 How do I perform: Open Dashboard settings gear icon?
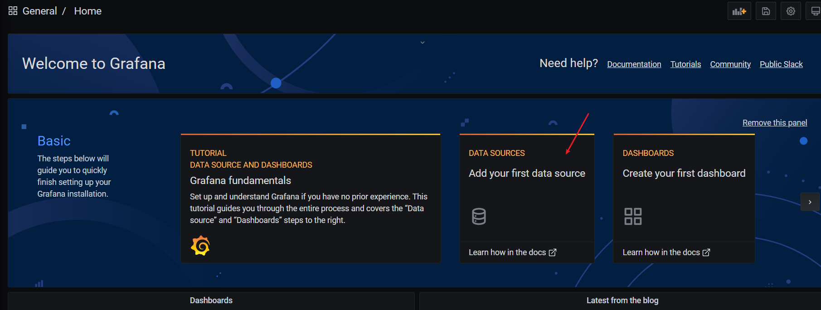click(791, 11)
